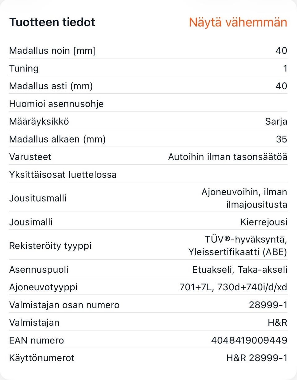
Task: Tap the Ajoneuvotyyppi 701+7L value
Action: [233, 287]
